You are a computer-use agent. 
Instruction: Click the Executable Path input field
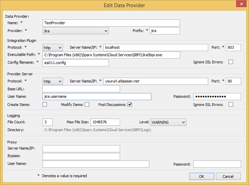(x=111, y=55)
